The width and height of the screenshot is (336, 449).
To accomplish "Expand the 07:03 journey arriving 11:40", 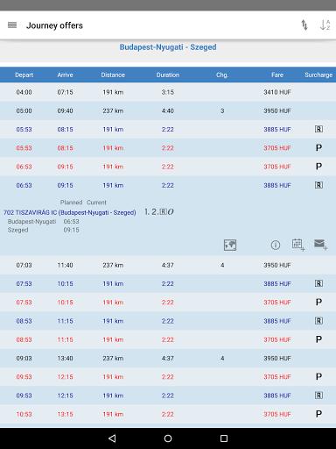I will 168,265.
